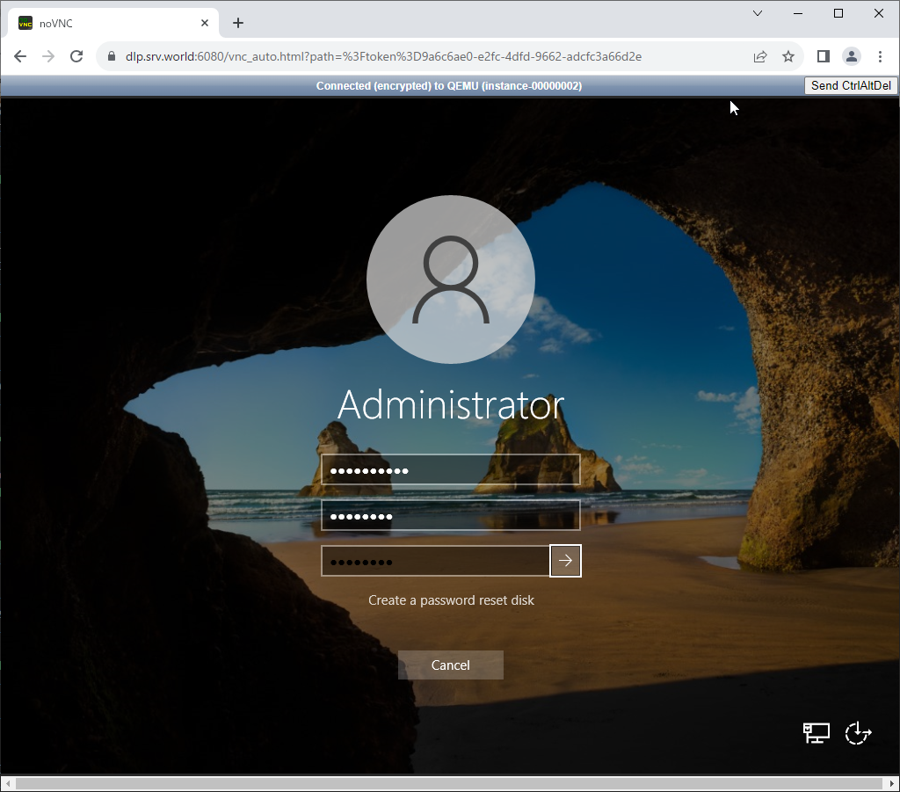Bookmark this page with star icon
Image resolution: width=900 pixels, height=792 pixels.
coord(788,56)
